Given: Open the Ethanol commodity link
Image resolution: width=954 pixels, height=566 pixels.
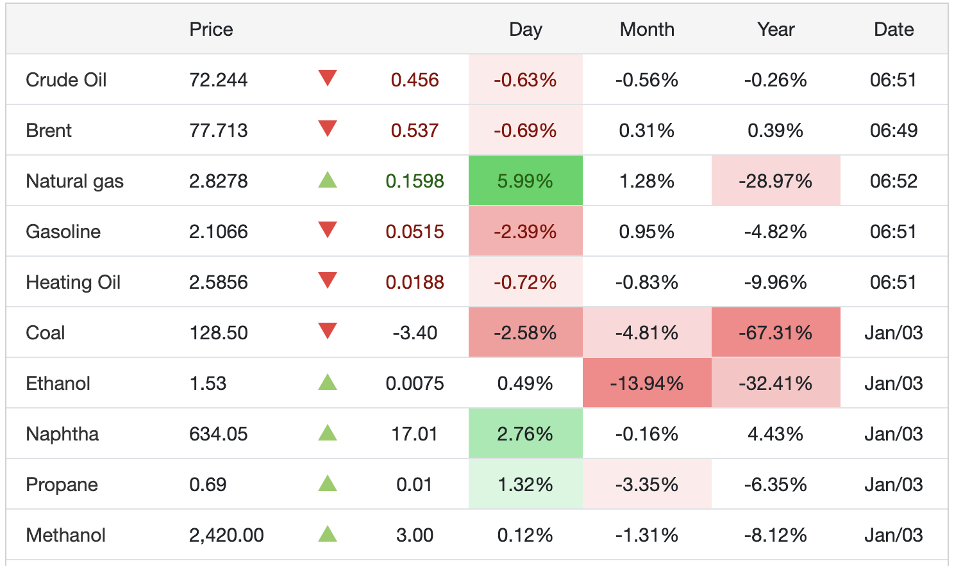Looking at the screenshot, I should pyautogui.click(x=58, y=384).
